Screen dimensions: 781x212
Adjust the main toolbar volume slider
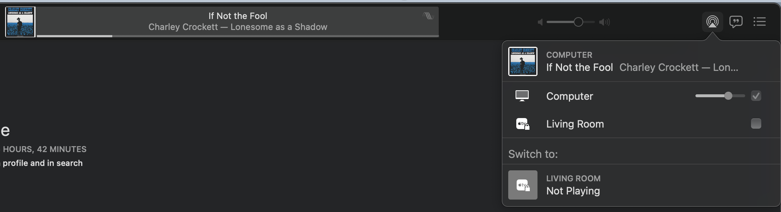[571, 22]
